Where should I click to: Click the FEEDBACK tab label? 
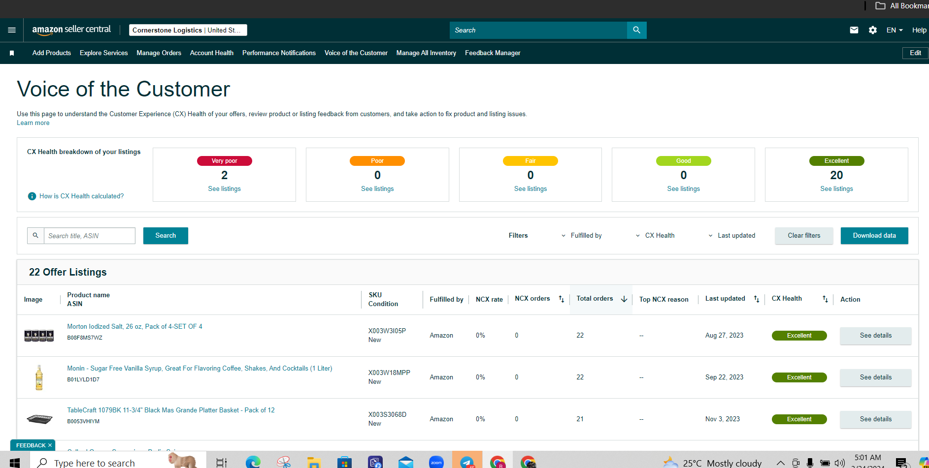click(x=31, y=445)
